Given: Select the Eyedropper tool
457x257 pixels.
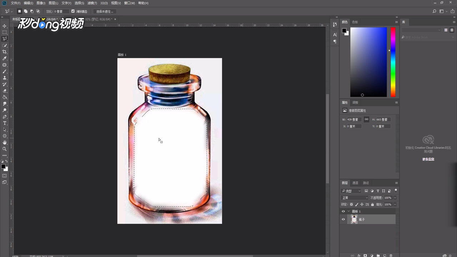Looking at the screenshot, I should coord(5,58).
